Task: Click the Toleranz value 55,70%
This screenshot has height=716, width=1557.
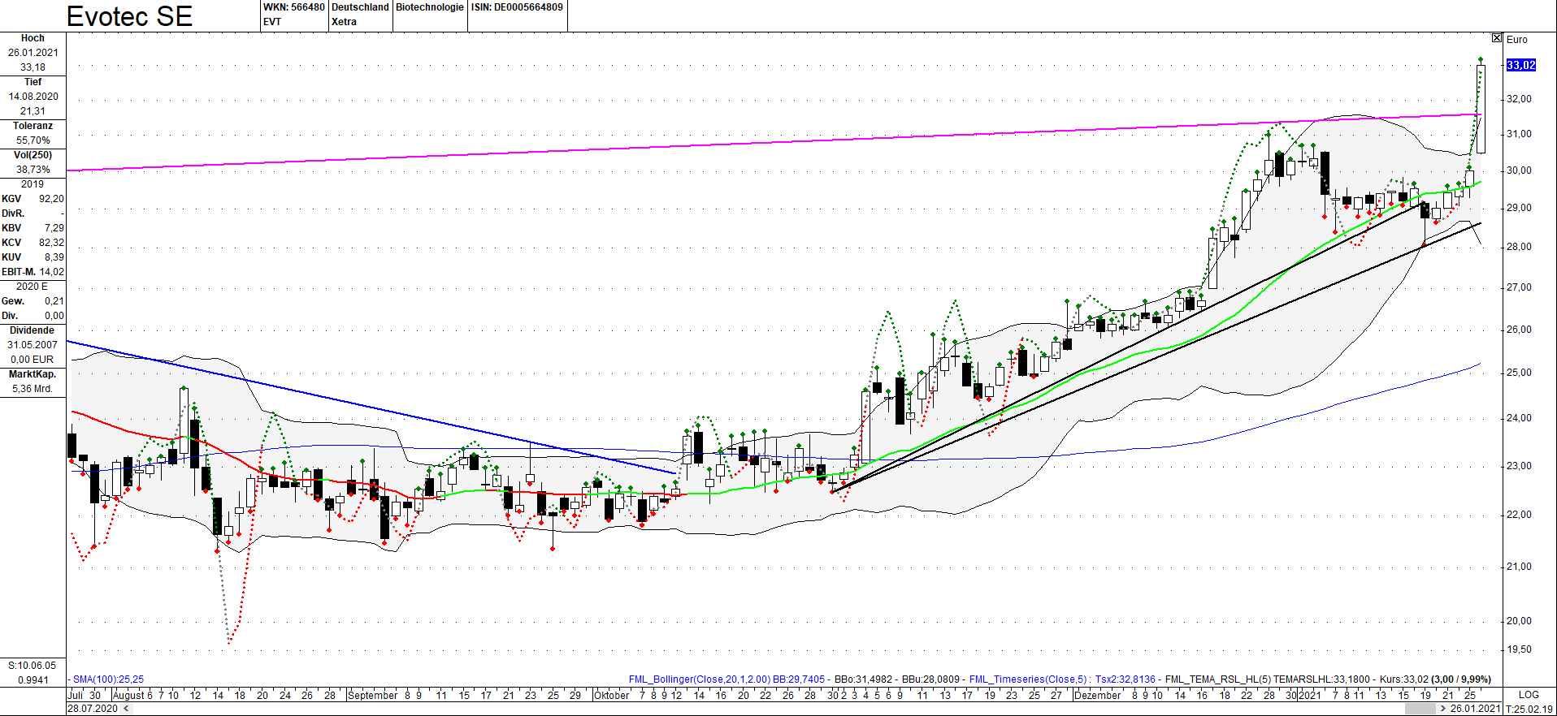Action: click(33, 140)
